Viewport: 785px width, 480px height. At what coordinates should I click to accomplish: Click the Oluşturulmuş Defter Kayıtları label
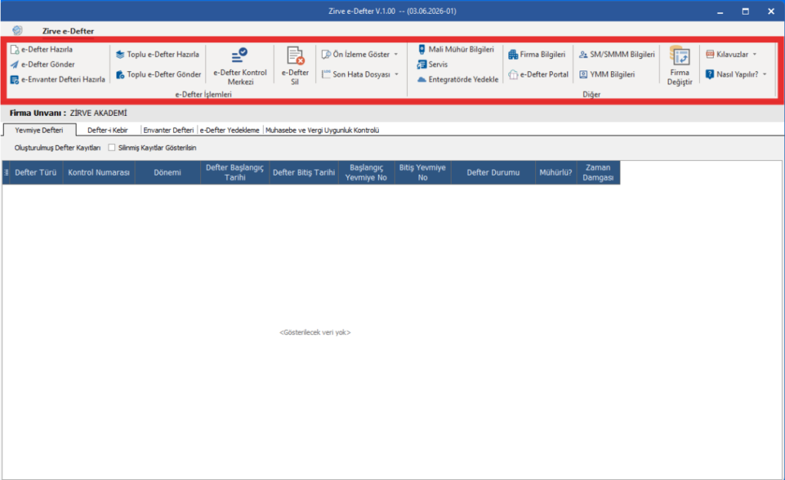click(57, 148)
